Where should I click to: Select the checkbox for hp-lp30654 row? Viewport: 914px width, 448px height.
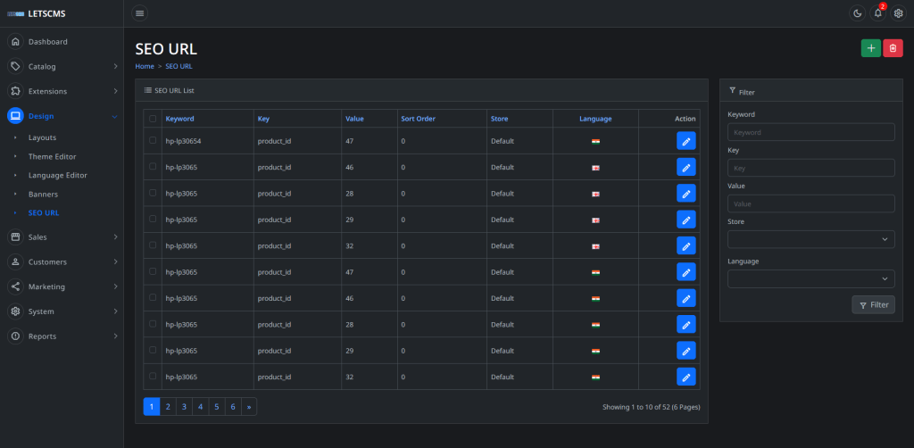click(153, 140)
